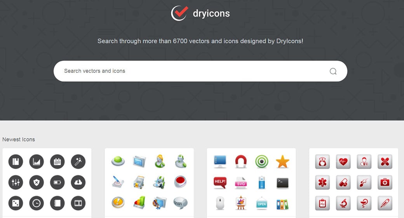Choose the red magnet icon

241,161
